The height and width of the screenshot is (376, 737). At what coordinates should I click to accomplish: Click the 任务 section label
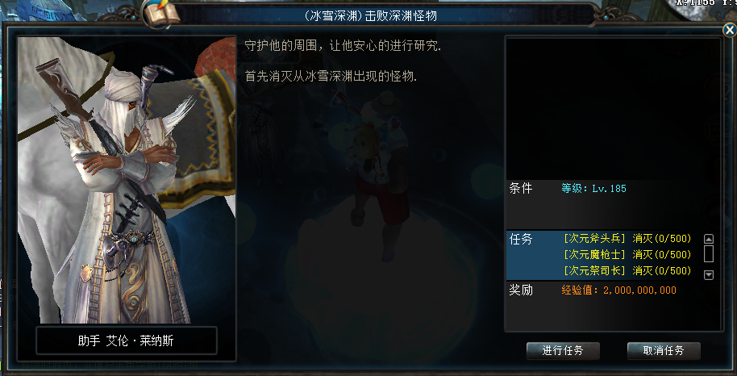[x=521, y=239]
